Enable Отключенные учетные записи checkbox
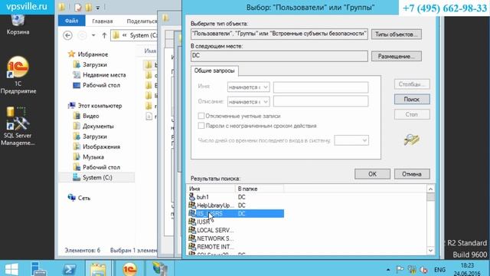The height and width of the screenshot is (276, 490). pyautogui.click(x=201, y=116)
